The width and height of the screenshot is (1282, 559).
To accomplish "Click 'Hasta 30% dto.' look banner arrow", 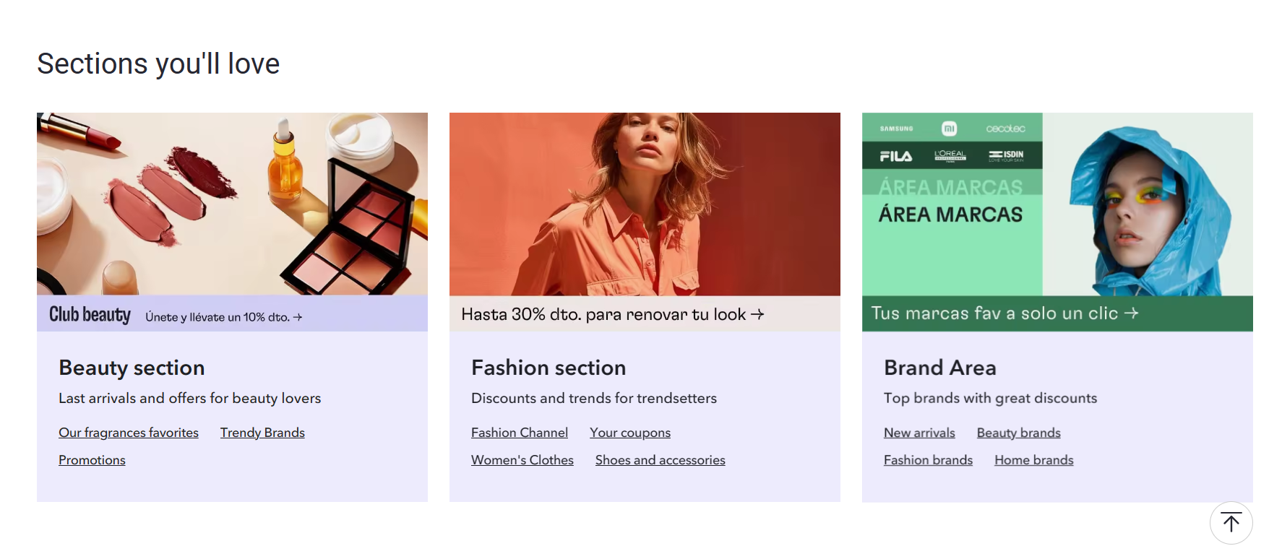I will [757, 314].
